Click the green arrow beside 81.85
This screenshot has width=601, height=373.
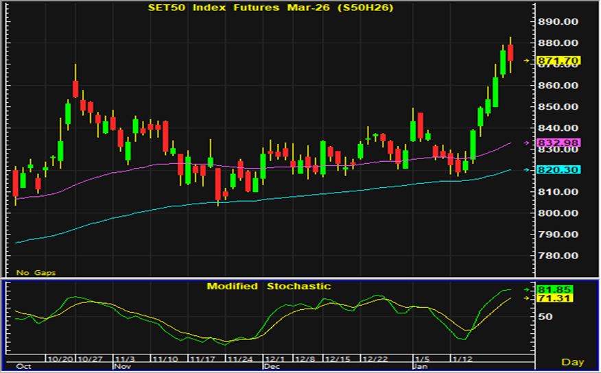coord(527,289)
